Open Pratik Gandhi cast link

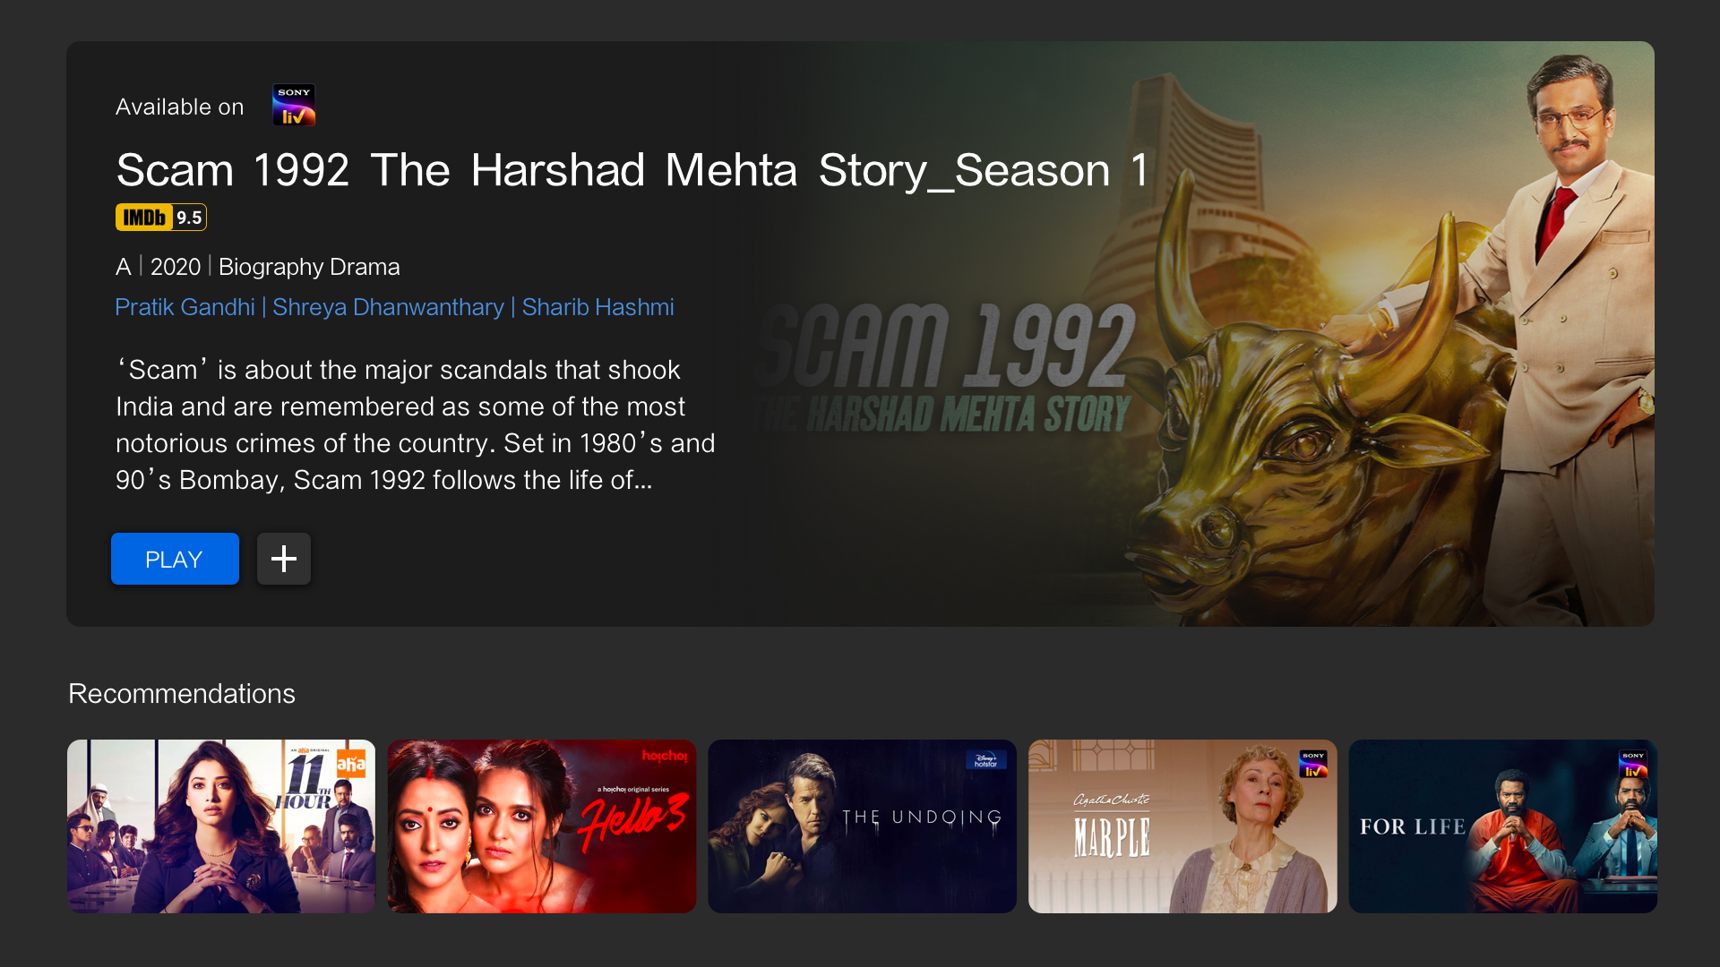click(185, 307)
